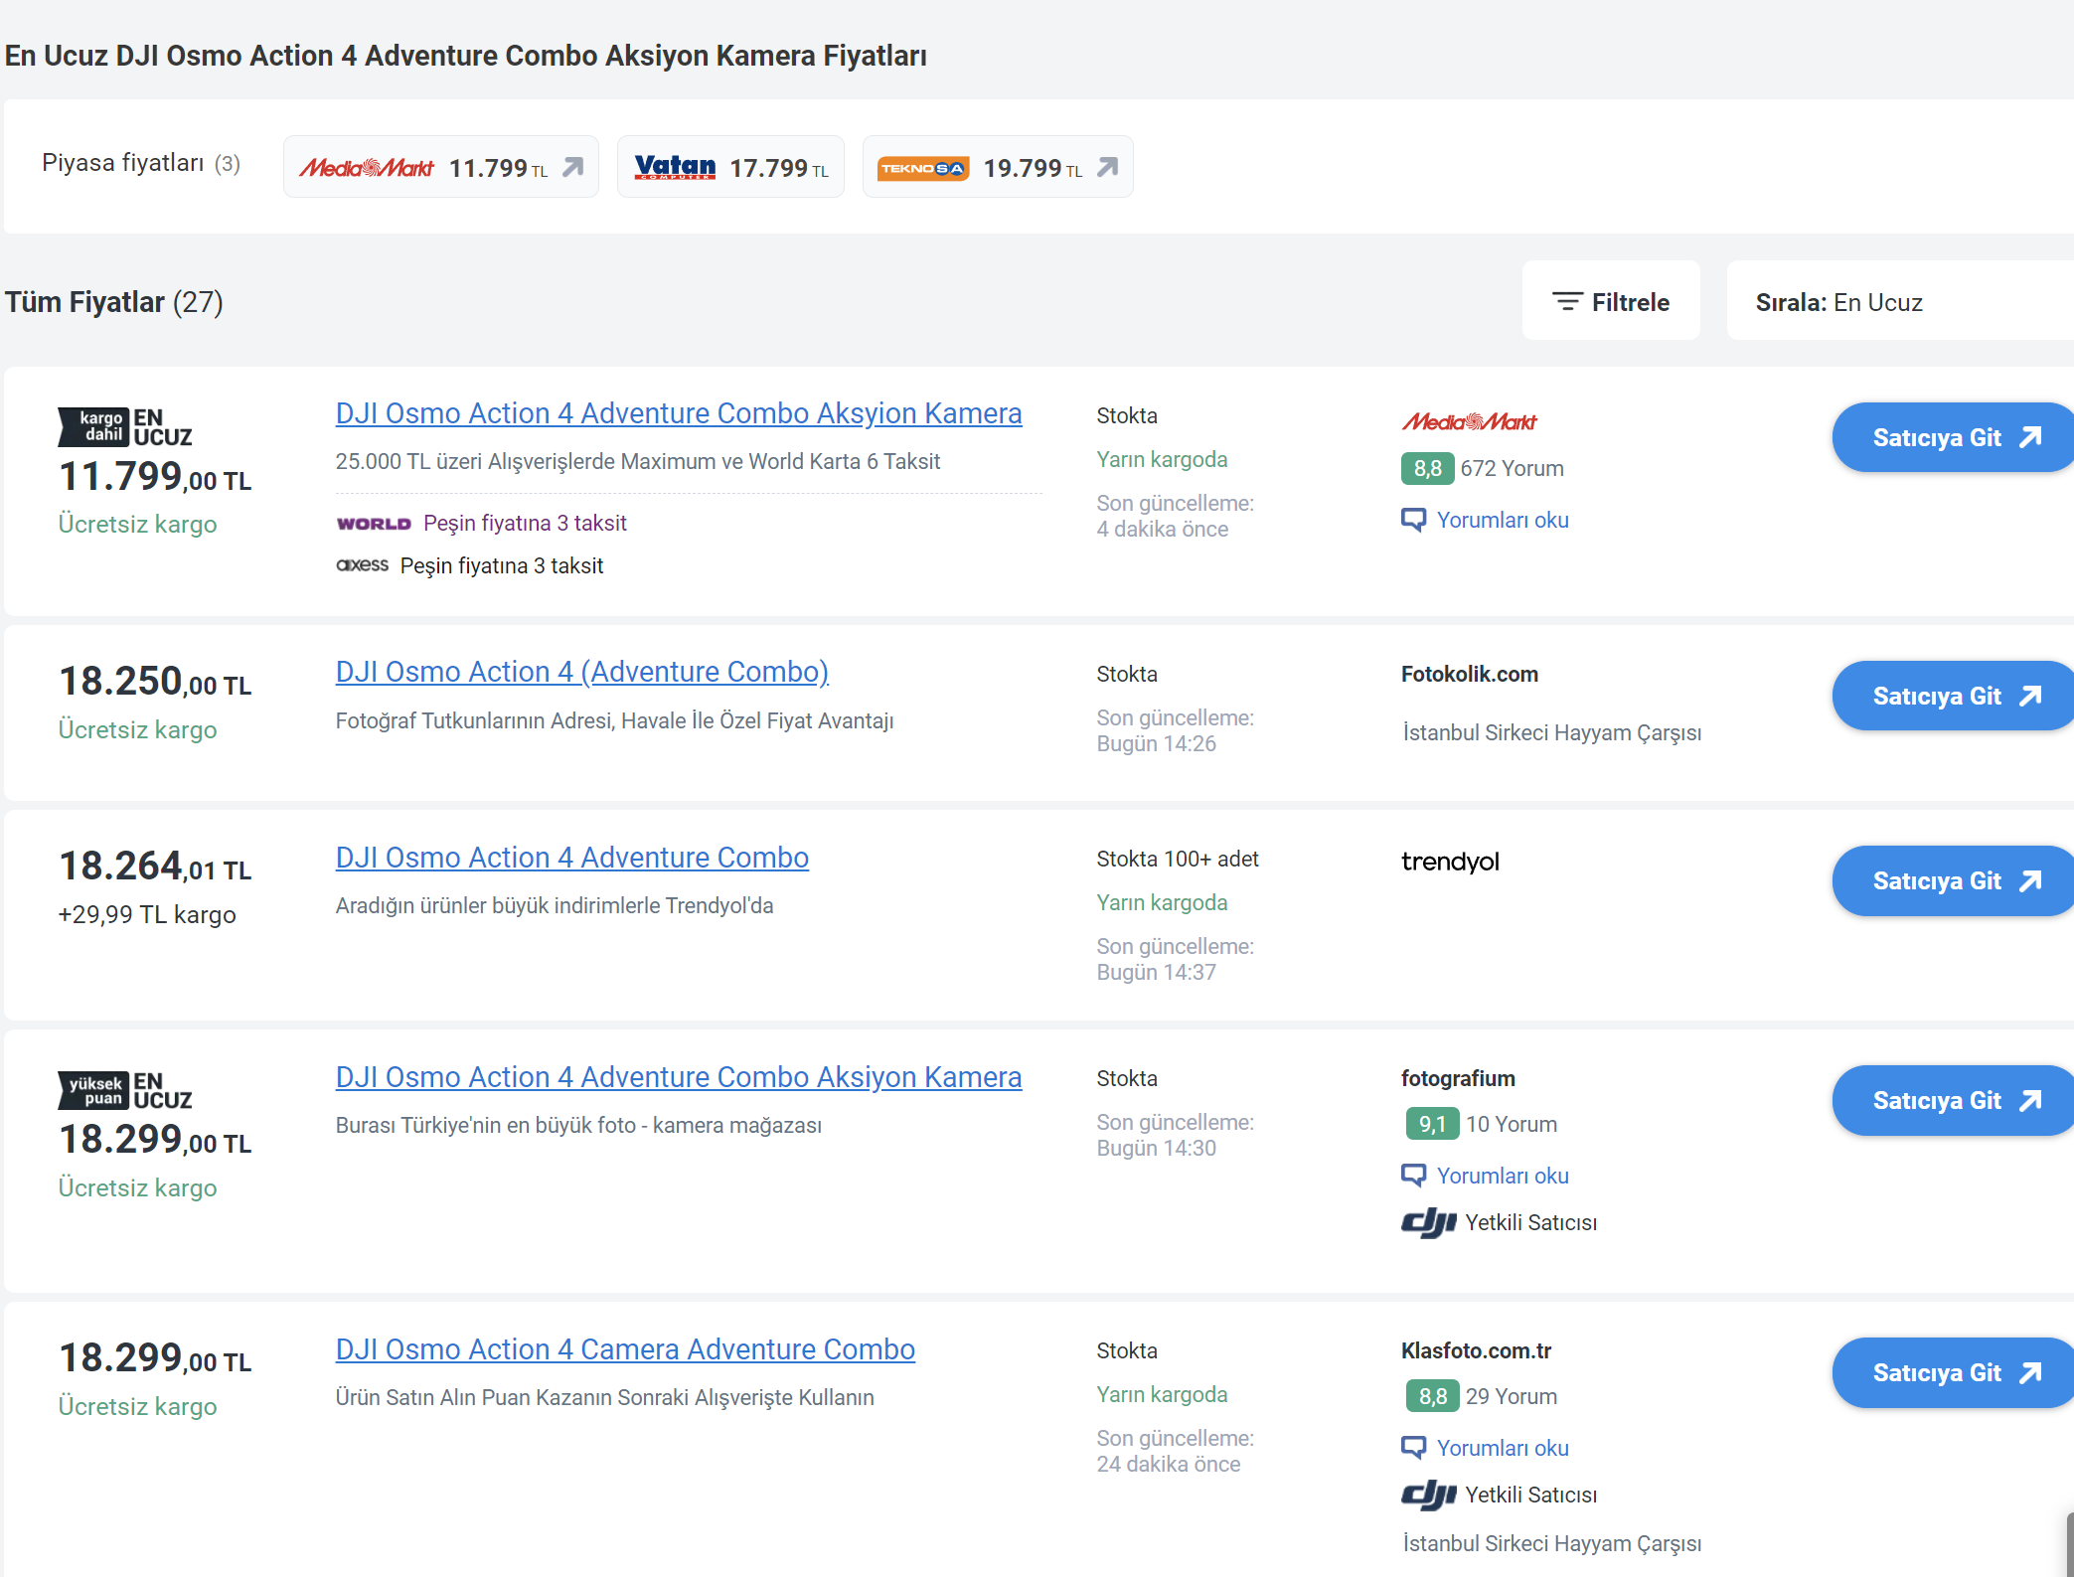Screen dimensions: 2074x1577
Task: Click arrow icon on Trendyol Satıcıya Git button
Action: (2030, 880)
